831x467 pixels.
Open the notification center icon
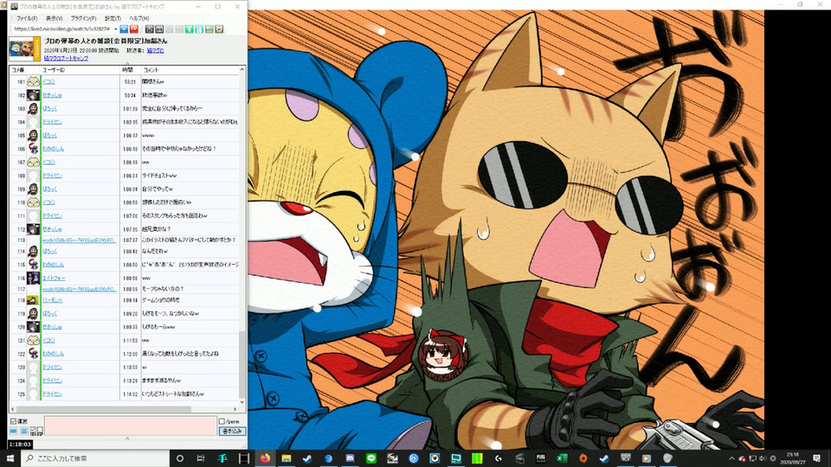pos(816,458)
